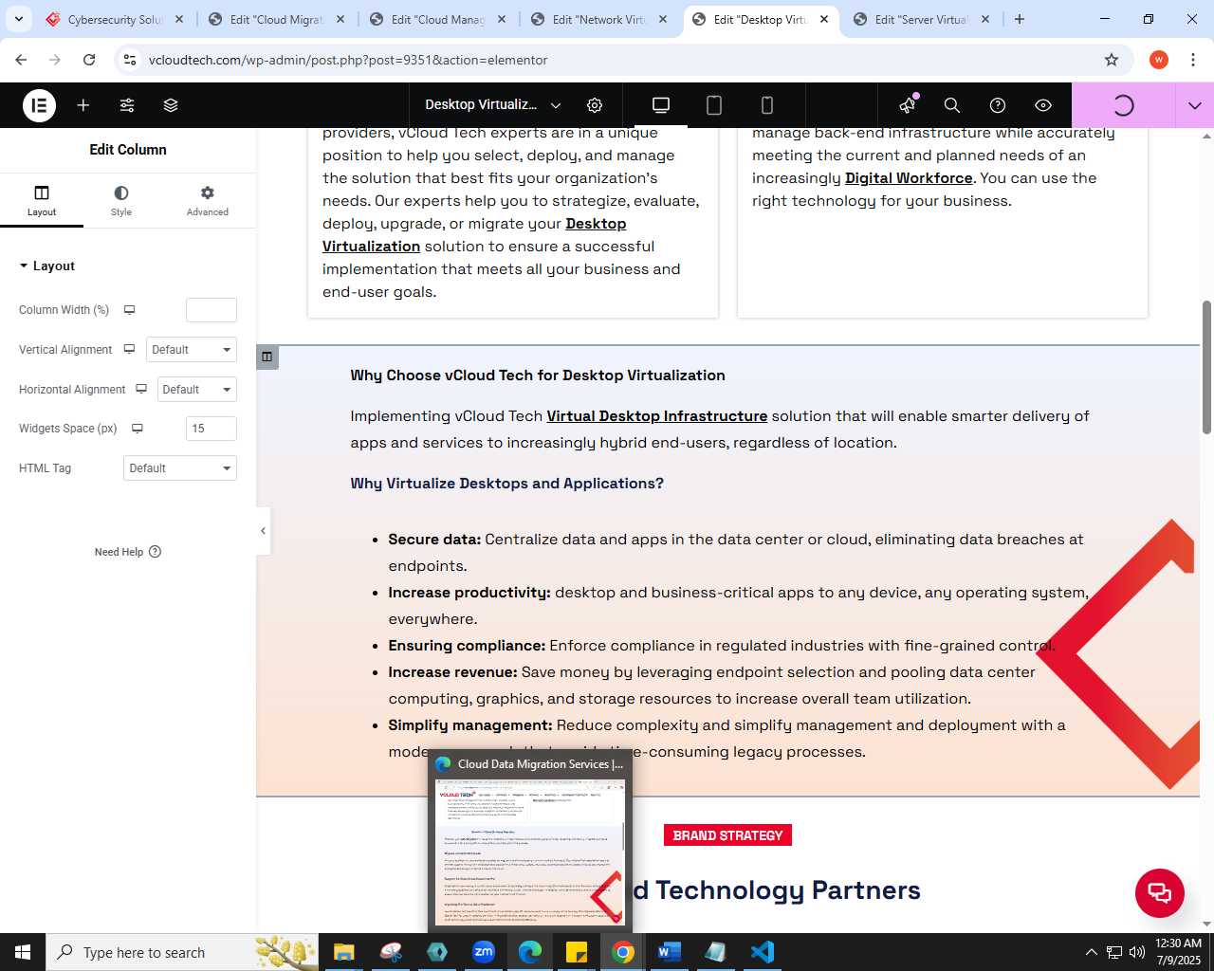View site information icon in address bar
Image resolution: width=1214 pixels, height=971 pixels.
pyautogui.click(x=131, y=60)
